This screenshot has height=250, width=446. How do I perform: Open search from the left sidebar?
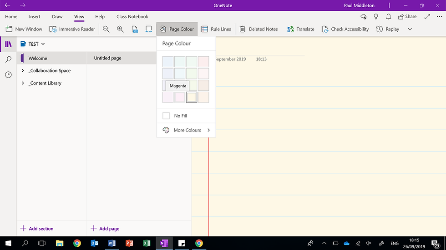tap(8, 59)
